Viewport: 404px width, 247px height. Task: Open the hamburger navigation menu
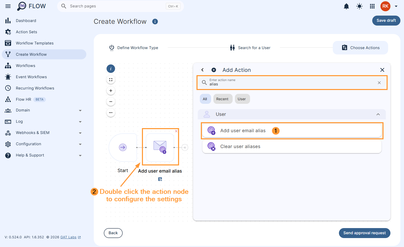coord(8,6)
